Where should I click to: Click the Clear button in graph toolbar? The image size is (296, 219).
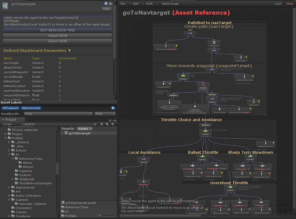pos(290,4)
